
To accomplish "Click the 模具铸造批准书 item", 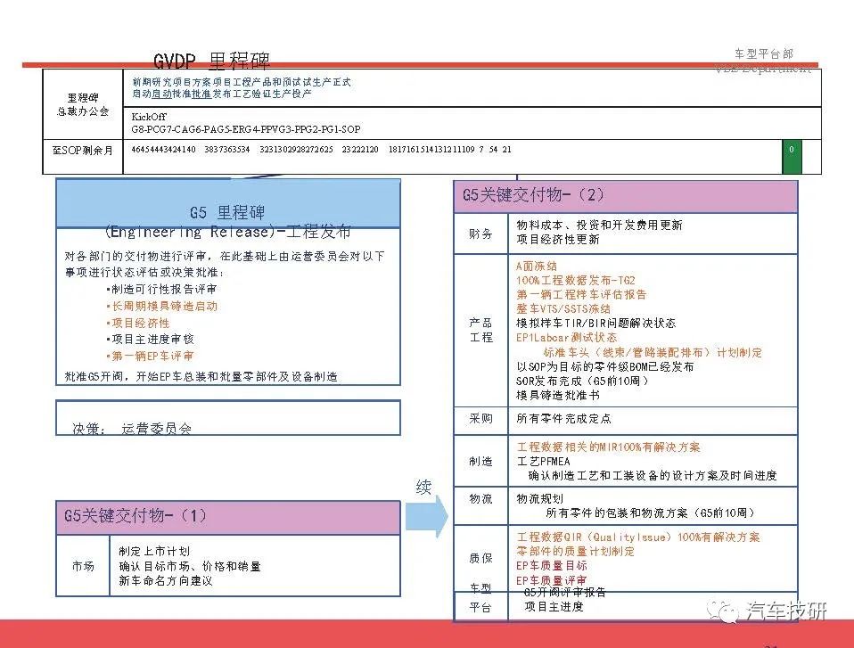I will click(558, 396).
